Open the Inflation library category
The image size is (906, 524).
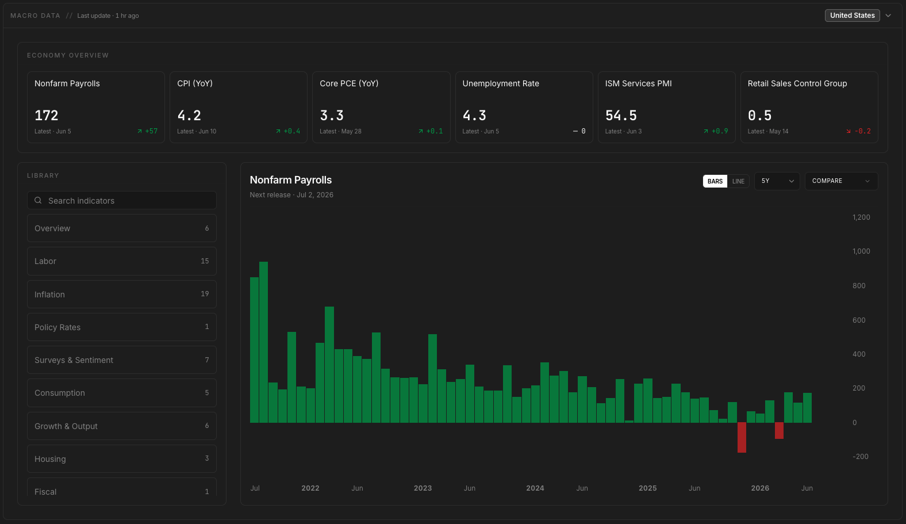(x=122, y=294)
